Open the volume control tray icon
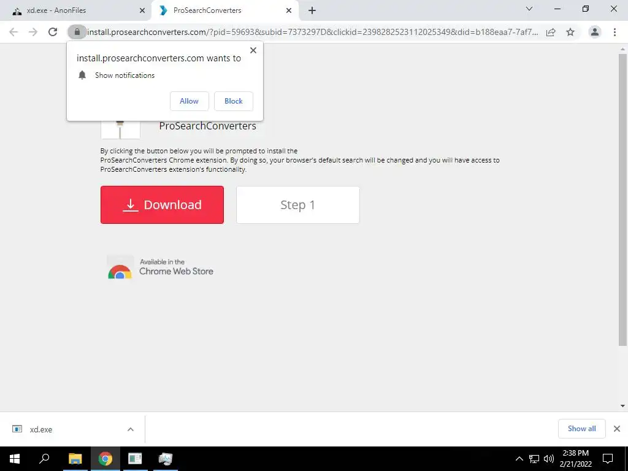The height and width of the screenshot is (471, 628). point(548,459)
